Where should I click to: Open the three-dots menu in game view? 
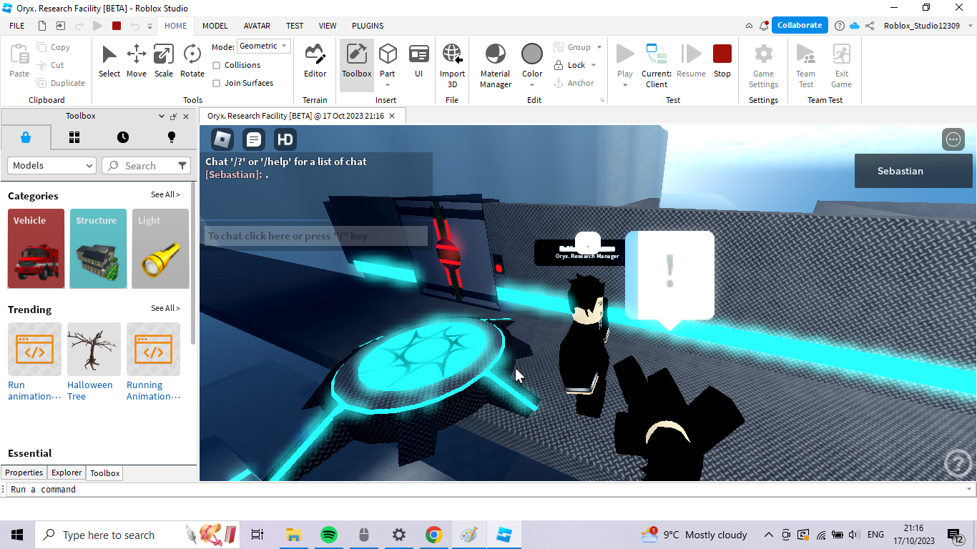(x=953, y=139)
